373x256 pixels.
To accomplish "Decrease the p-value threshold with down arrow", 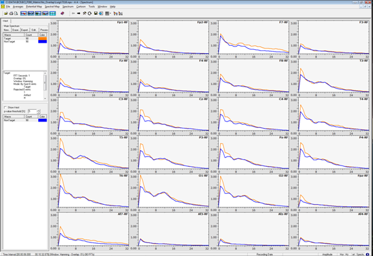I will pyautogui.click(x=39, y=112).
